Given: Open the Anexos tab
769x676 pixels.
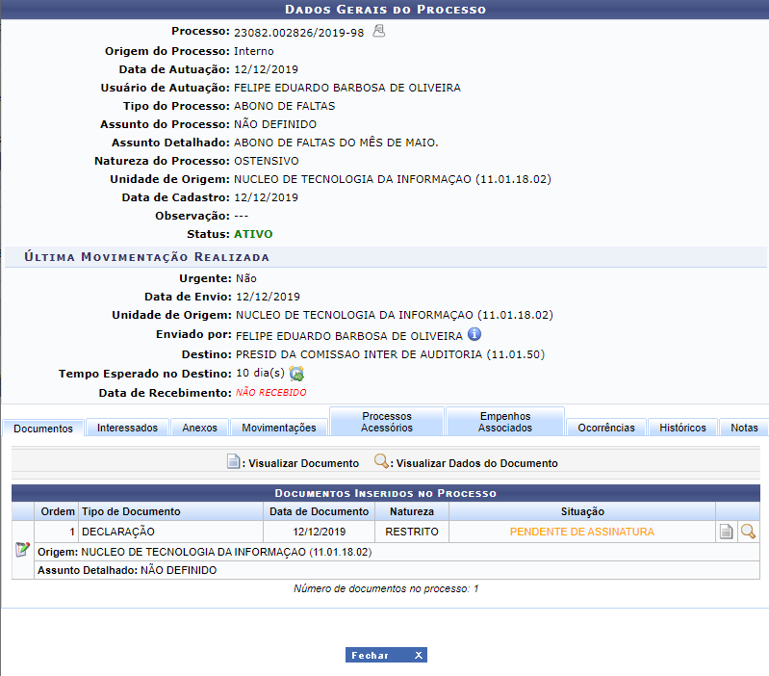Looking at the screenshot, I should tap(199, 428).
